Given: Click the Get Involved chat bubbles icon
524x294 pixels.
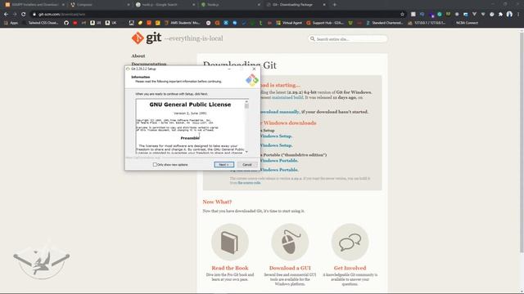Looking at the screenshot, I should coord(350,242).
